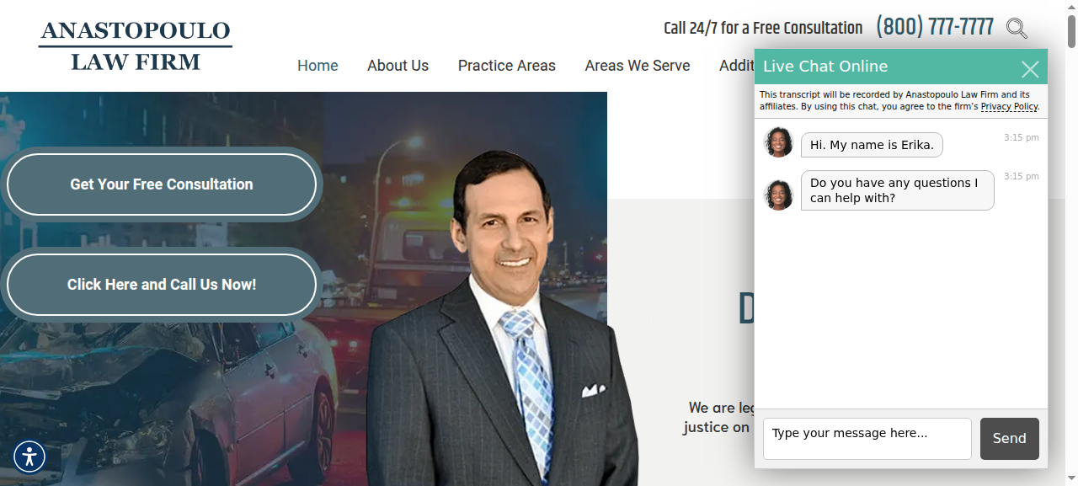Viewport: 1078px width, 486px height.
Task: Open the accessibility options icon
Action: pos(29,457)
